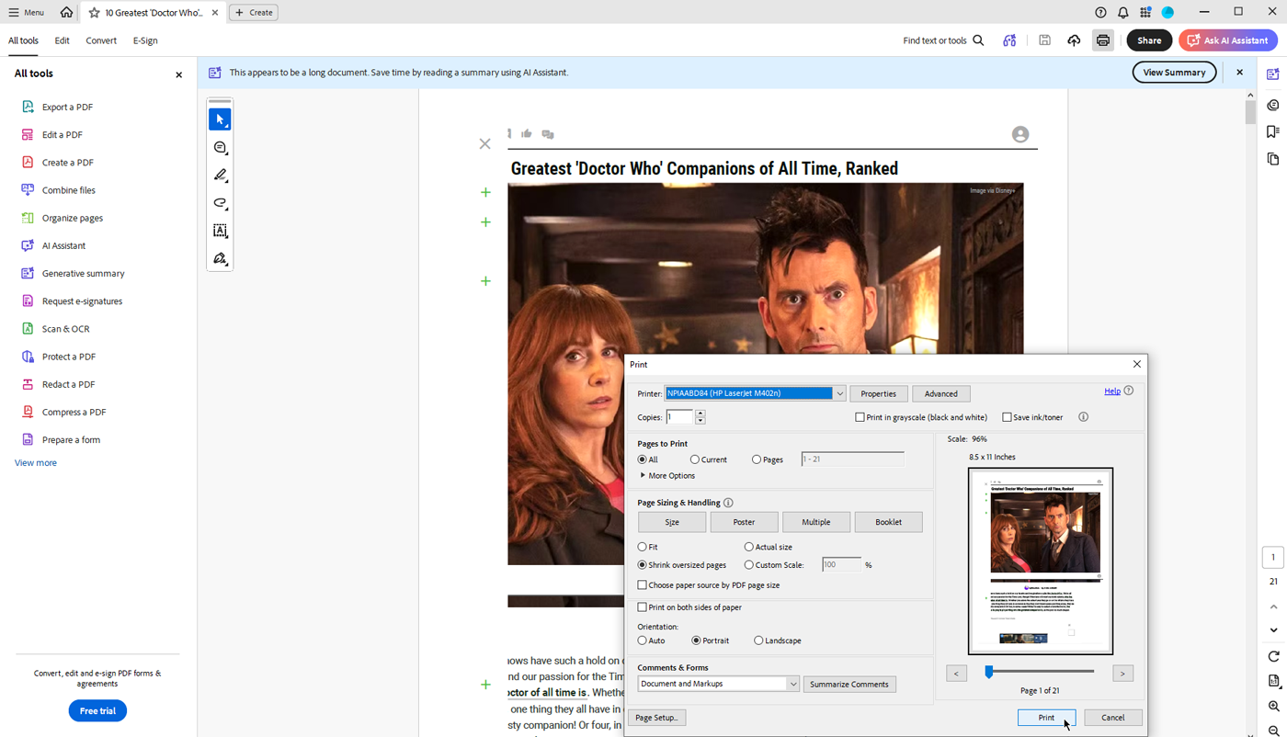Select Landscape orientation
The width and height of the screenshot is (1287, 737).
pos(758,641)
